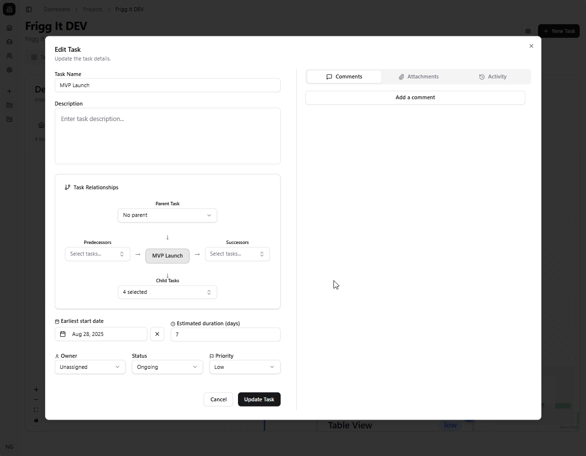Click the table icon in background tab
Image resolution: width=586 pixels, height=456 pixels.
[34, 57]
